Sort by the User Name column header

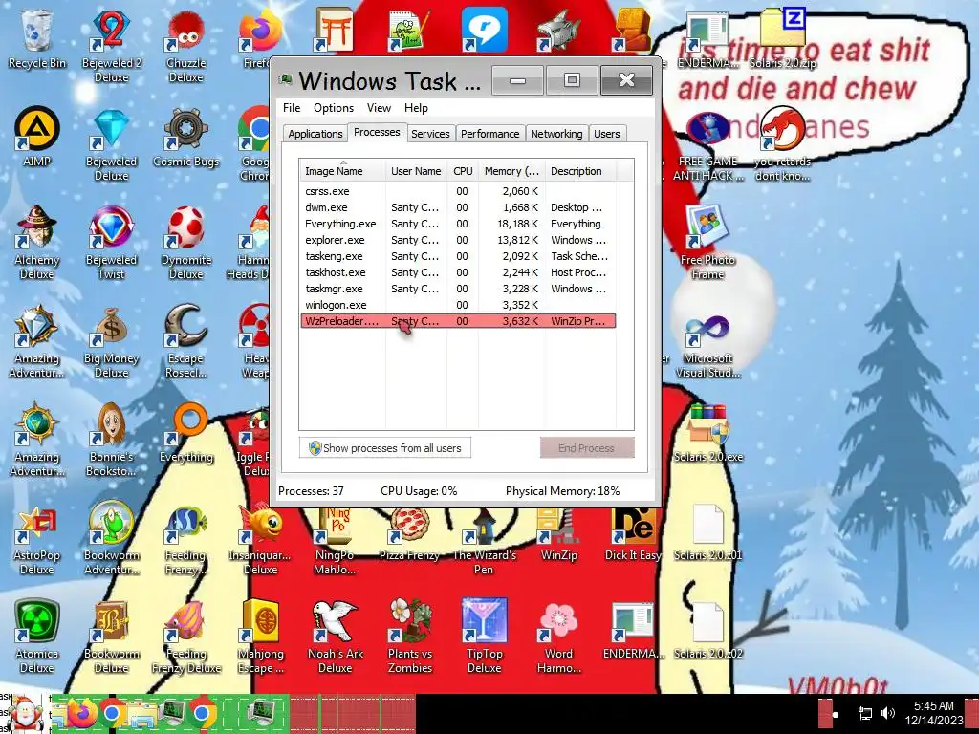coord(416,171)
